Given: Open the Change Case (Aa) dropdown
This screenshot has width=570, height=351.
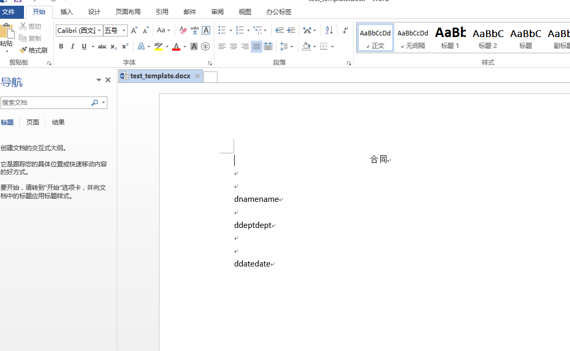Looking at the screenshot, I should coord(164,30).
